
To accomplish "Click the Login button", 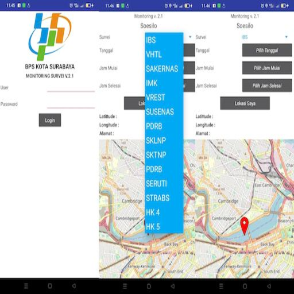I will pyautogui.click(x=50, y=120).
